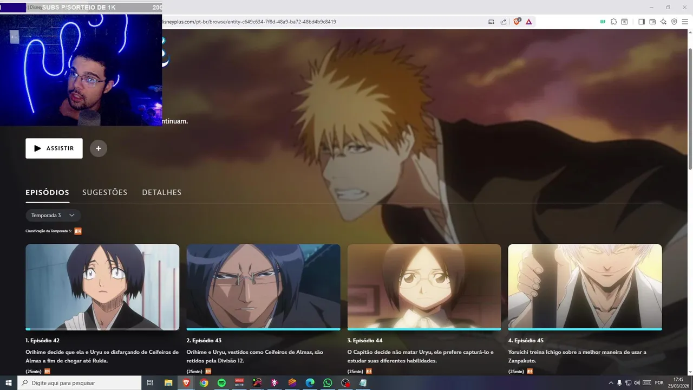Click the Brave browser taskbar icon
693x390 pixels.
point(186,383)
